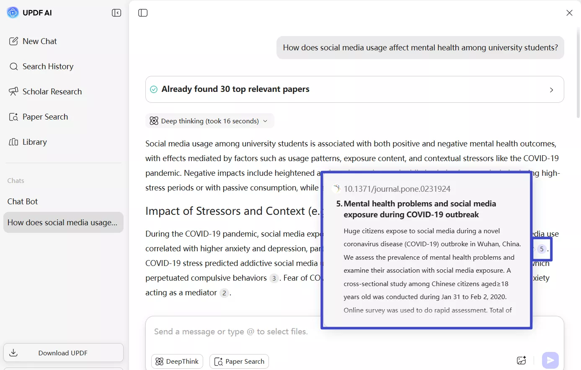
Task: Enable Paper Search mode below the message box
Action: 239,361
